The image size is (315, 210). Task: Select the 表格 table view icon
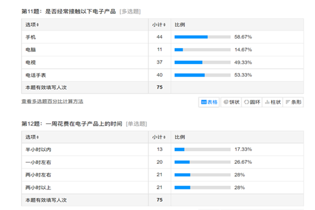coord(209,102)
